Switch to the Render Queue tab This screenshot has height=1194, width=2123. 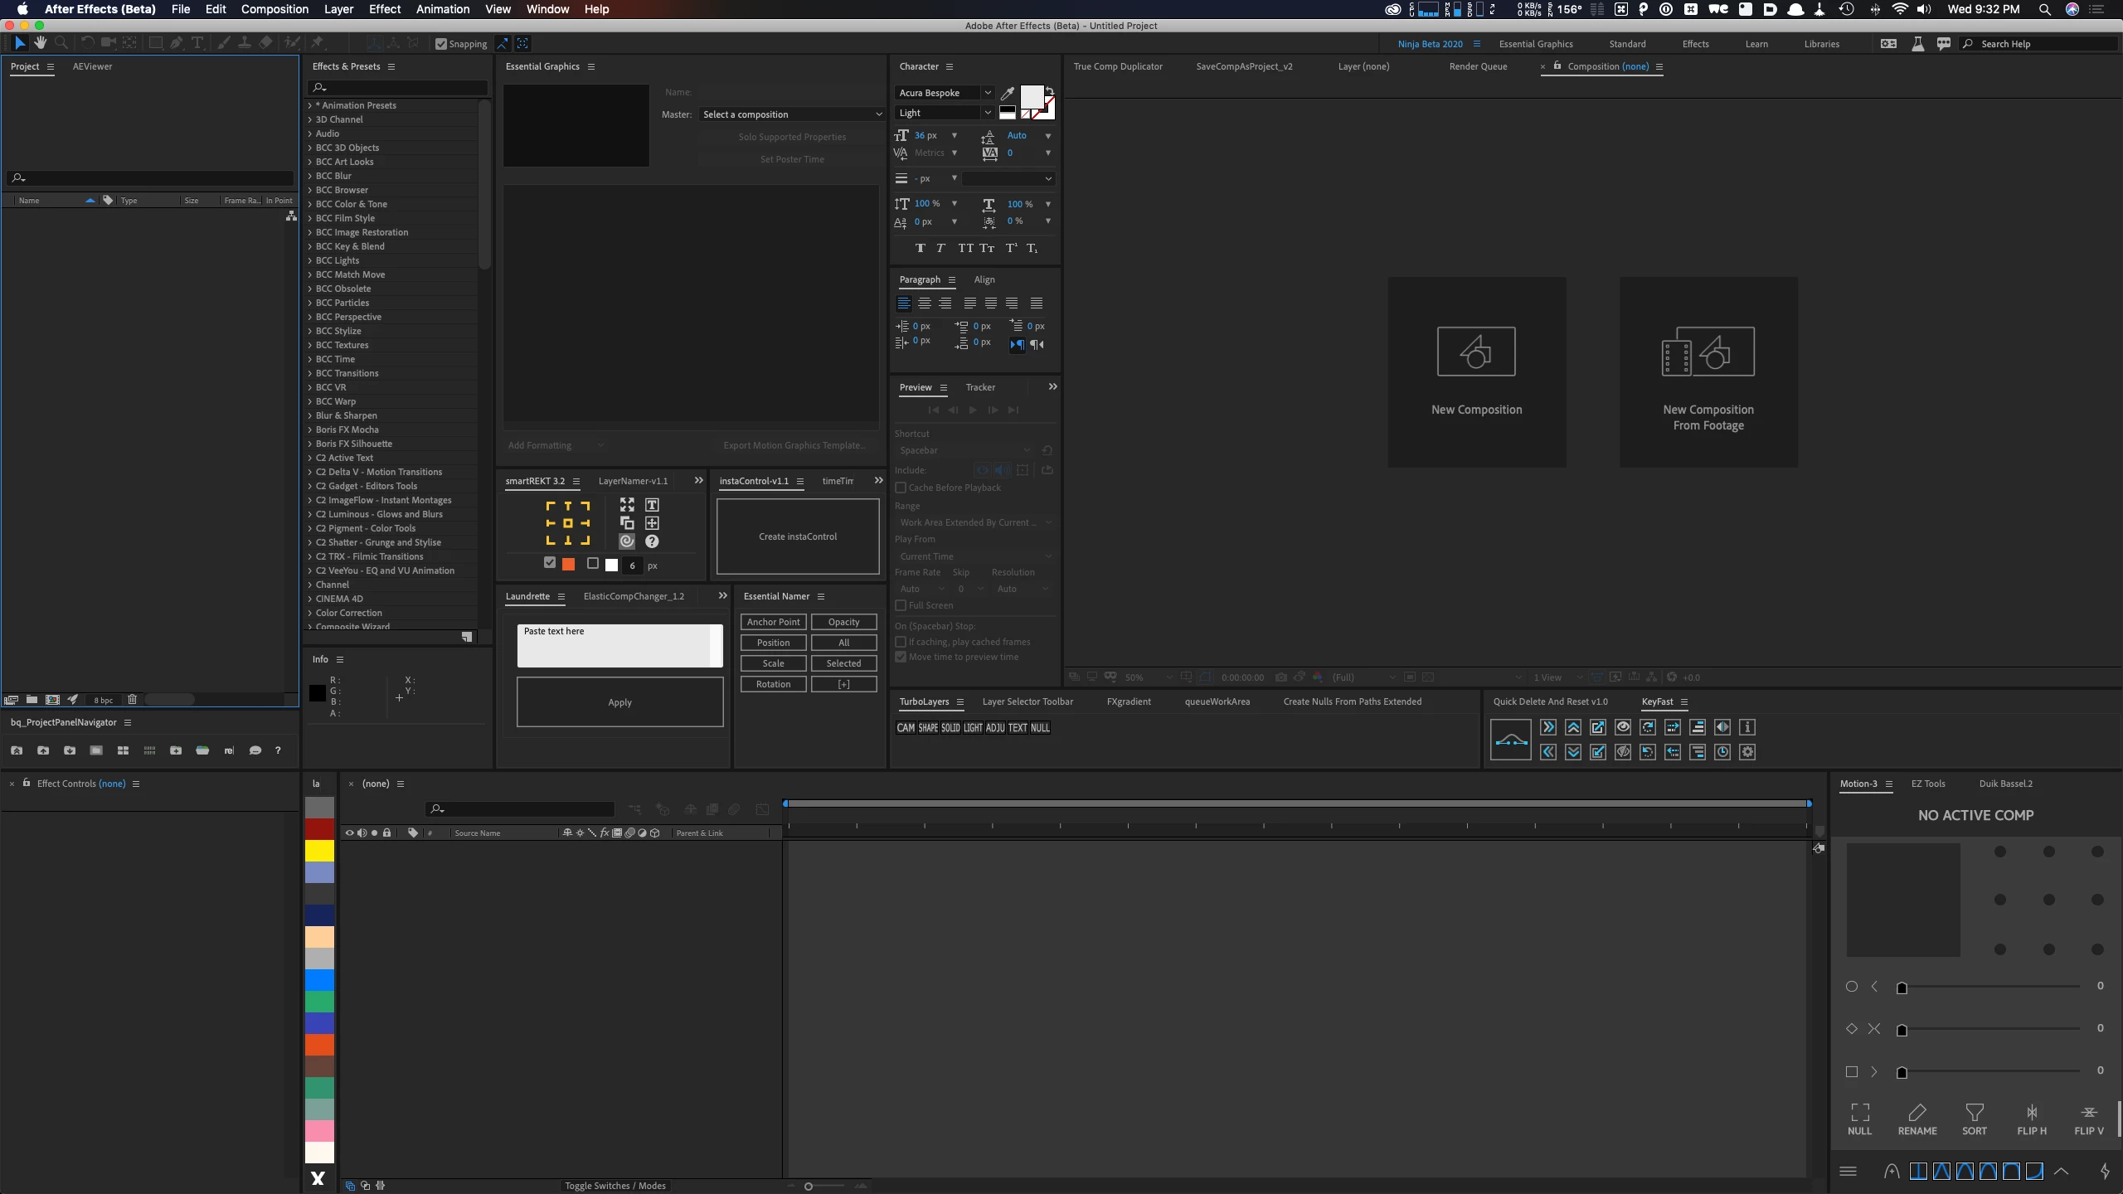1478,66
